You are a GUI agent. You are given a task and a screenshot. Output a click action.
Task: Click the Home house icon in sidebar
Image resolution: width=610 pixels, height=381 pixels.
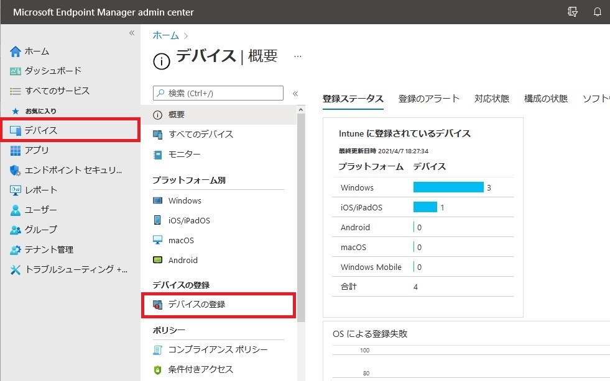pyautogui.click(x=15, y=52)
